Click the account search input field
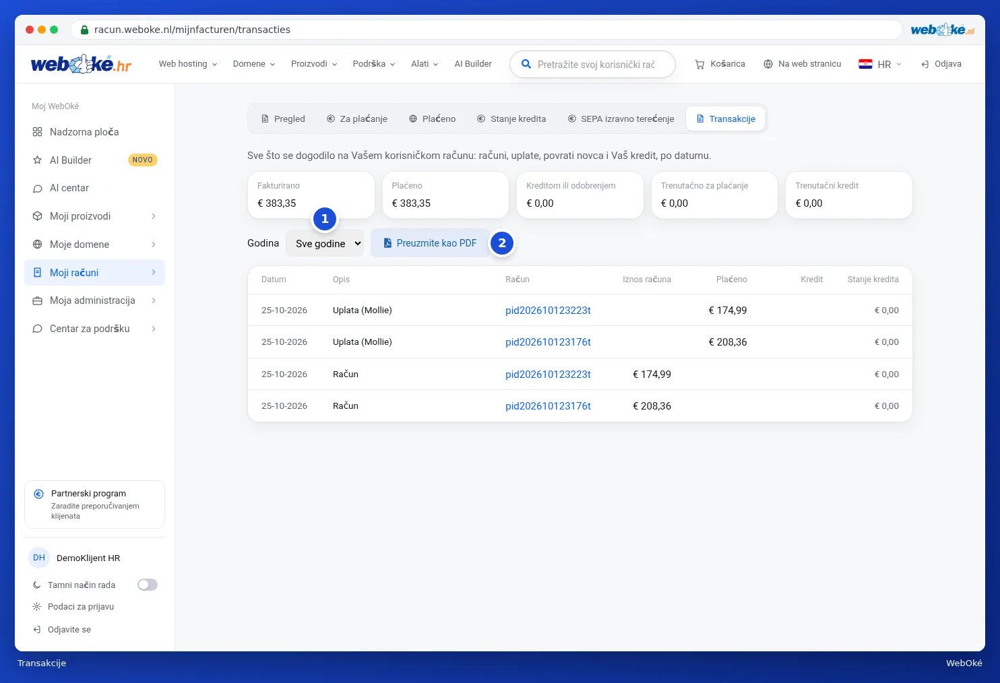This screenshot has height=683, width=1000. click(593, 65)
